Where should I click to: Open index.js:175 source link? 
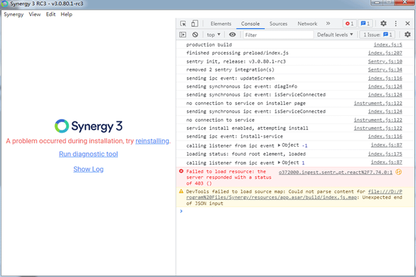click(385, 154)
